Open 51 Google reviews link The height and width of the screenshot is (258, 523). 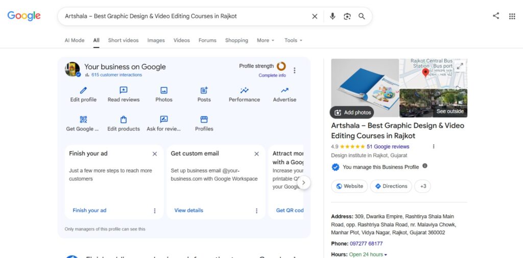(x=388, y=146)
